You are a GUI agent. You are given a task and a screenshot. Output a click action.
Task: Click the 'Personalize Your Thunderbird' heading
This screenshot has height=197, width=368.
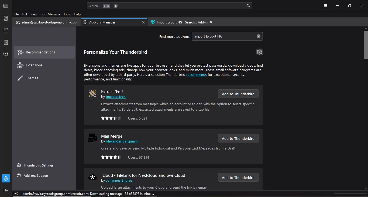[x=115, y=52]
